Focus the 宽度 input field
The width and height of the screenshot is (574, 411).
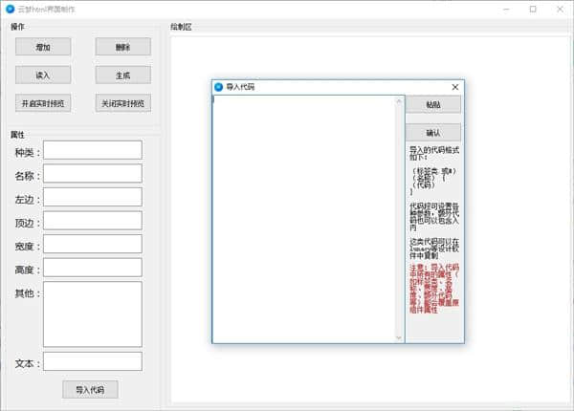tap(93, 244)
